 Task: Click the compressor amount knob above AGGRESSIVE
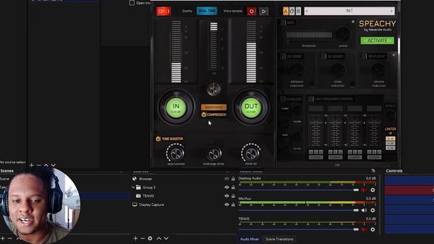214,89
